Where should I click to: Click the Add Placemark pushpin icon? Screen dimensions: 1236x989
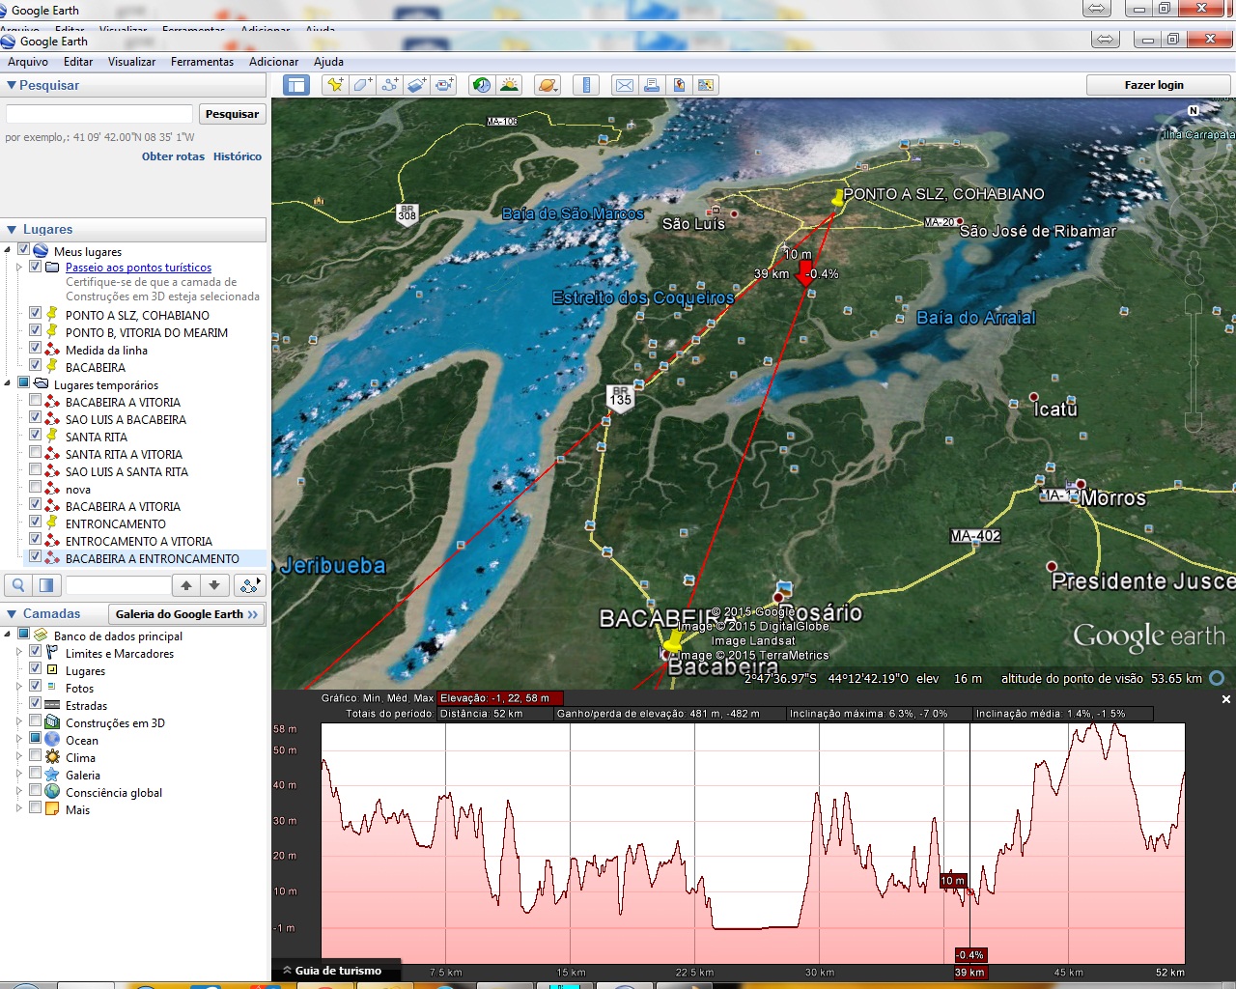coord(335,85)
